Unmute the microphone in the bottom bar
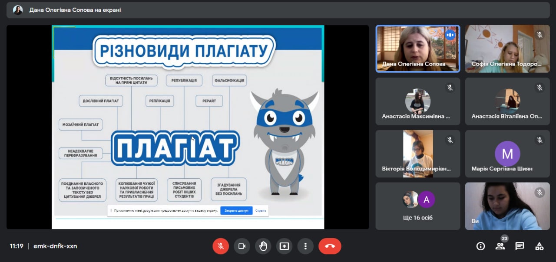This screenshot has width=556, height=262. [221, 246]
